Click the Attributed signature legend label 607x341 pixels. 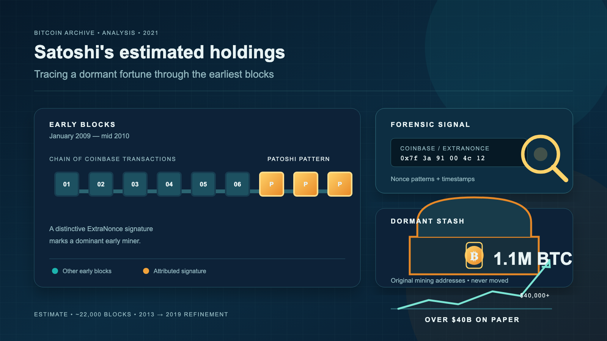coord(180,271)
